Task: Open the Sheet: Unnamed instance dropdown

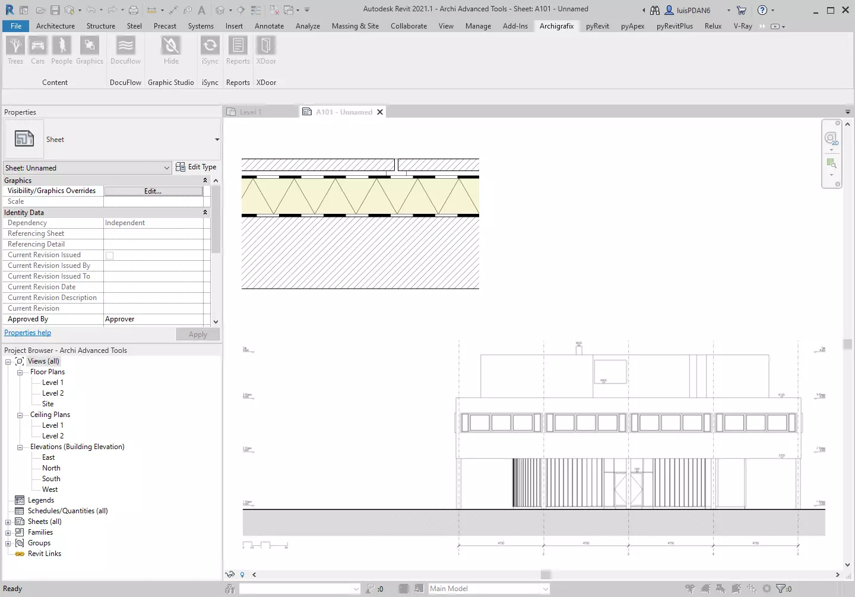Action: click(87, 168)
